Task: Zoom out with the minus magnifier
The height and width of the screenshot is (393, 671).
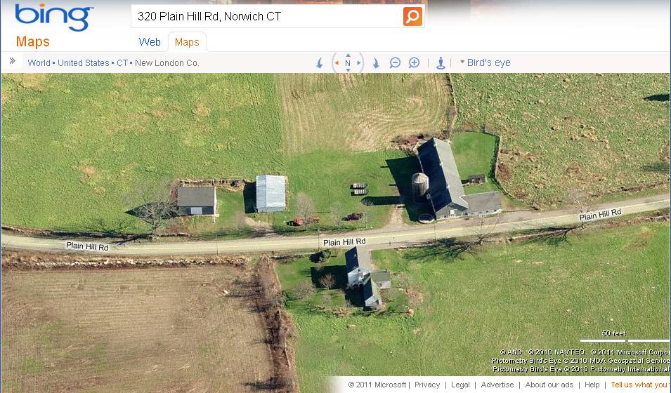Action: [x=395, y=63]
